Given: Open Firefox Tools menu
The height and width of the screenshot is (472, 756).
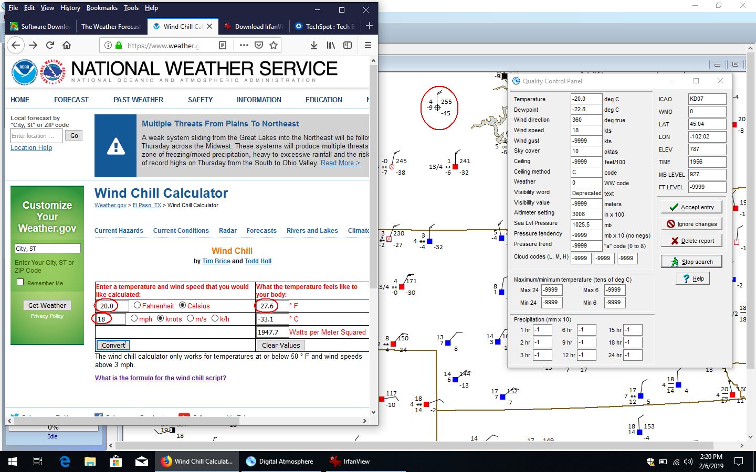Looking at the screenshot, I should pos(131,8).
